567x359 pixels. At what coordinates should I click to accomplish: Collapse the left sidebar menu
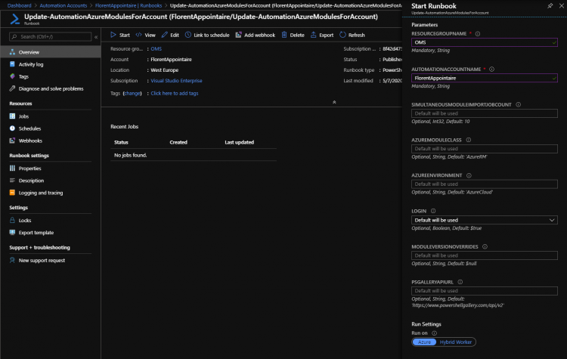point(96,37)
